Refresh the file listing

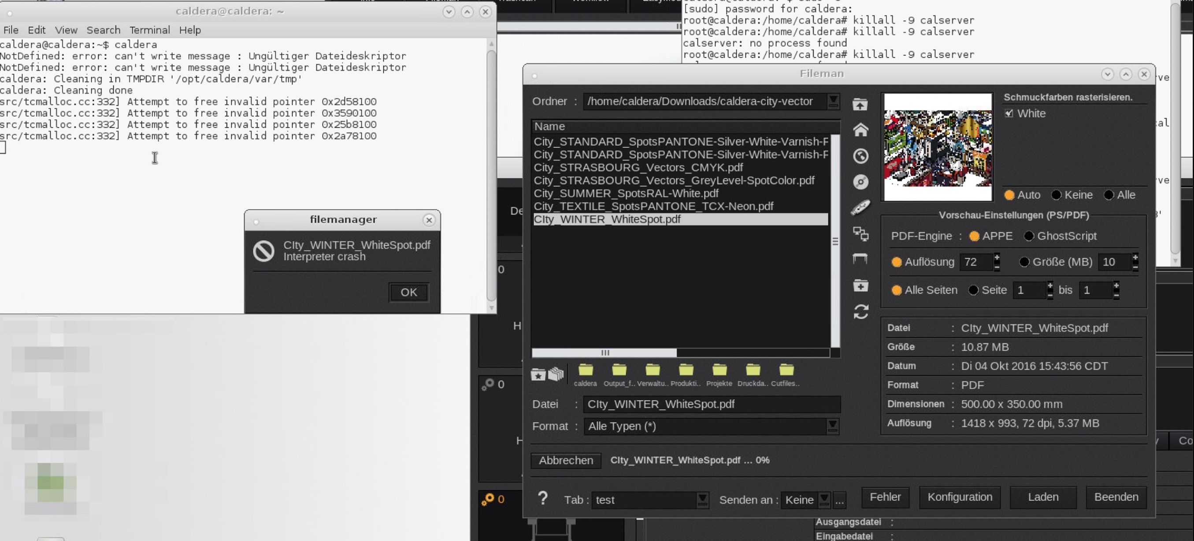click(861, 311)
